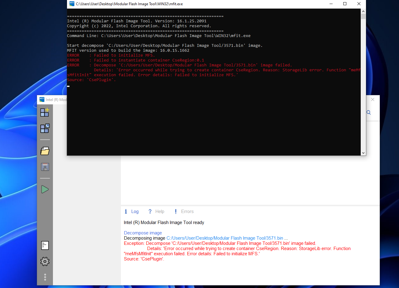
Task: Click the MFIT icon in the GUI title bar
Action: pos(42,99)
